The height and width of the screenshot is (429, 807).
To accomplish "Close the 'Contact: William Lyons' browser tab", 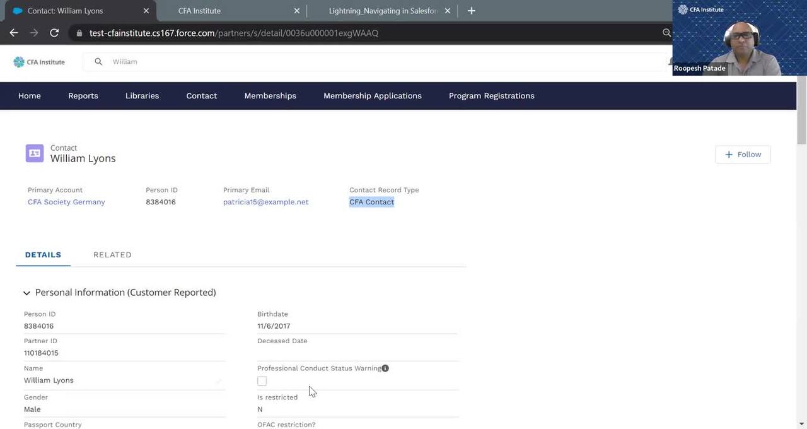I will pos(146,11).
